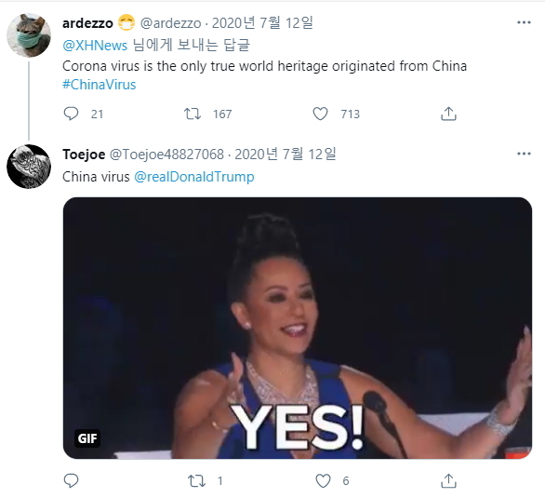
Task: Like ardezzo's tweet with the heart icon
Action: (320, 114)
